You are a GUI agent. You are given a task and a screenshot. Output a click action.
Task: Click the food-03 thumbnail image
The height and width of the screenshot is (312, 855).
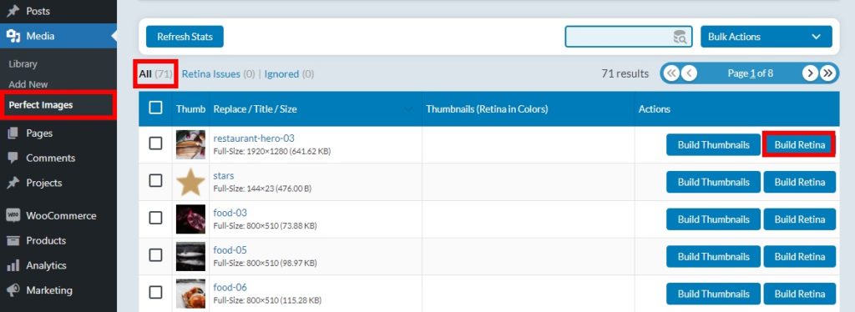coord(191,219)
